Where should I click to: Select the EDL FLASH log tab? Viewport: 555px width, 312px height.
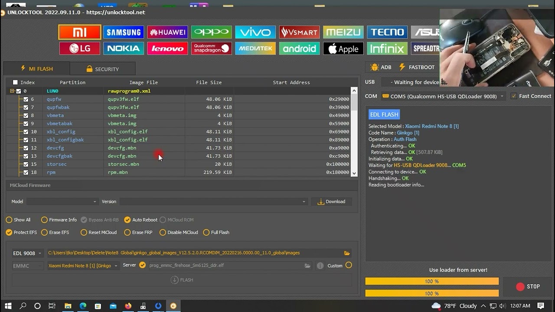tap(384, 114)
